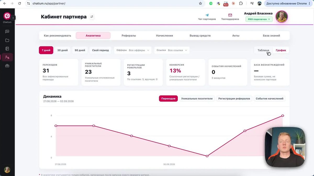Switch to the Аналитика tab
Image resolution: width=314 pixels, height=176 pixels.
point(93,35)
